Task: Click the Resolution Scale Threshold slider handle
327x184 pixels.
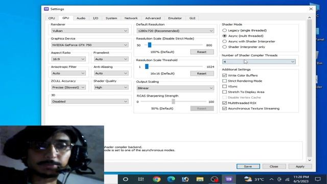Action: (x=147, y=66)
